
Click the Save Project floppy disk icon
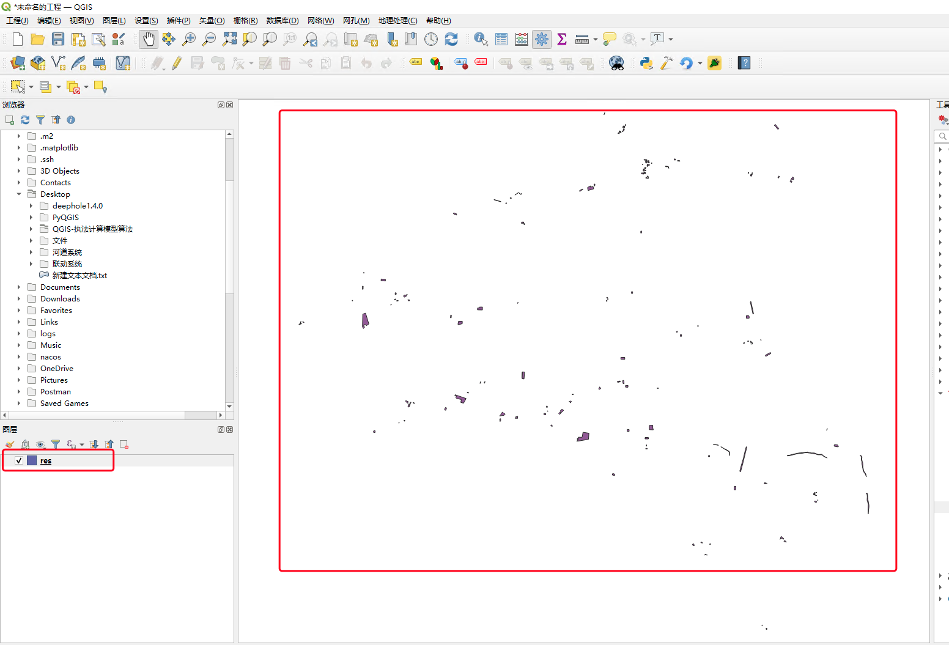[58, 39]
